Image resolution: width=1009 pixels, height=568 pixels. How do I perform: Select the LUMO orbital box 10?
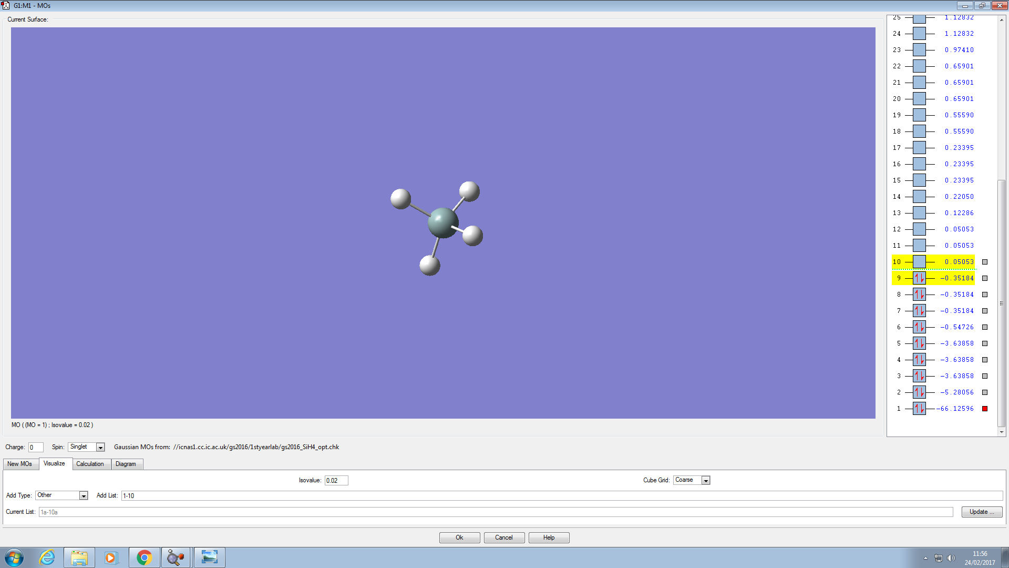coord(919,262)
